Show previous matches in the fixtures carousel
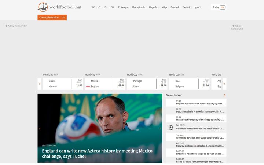 (39, 84)
